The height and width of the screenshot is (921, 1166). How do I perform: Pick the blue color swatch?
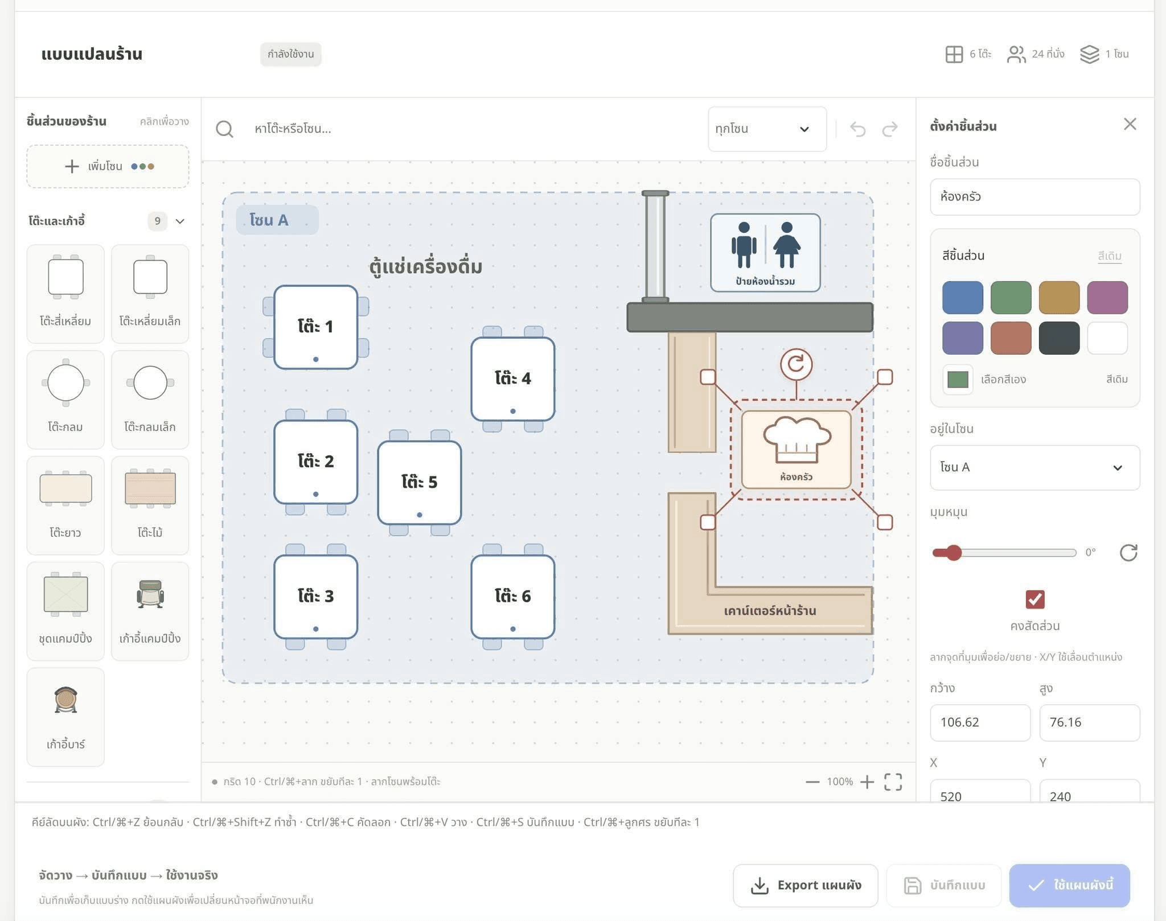(963, 297)
